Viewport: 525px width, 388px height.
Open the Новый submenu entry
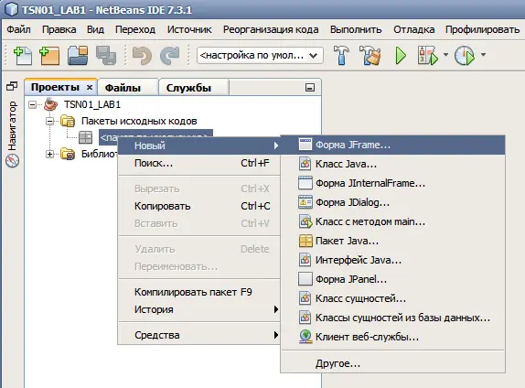[x=199, y=145]
